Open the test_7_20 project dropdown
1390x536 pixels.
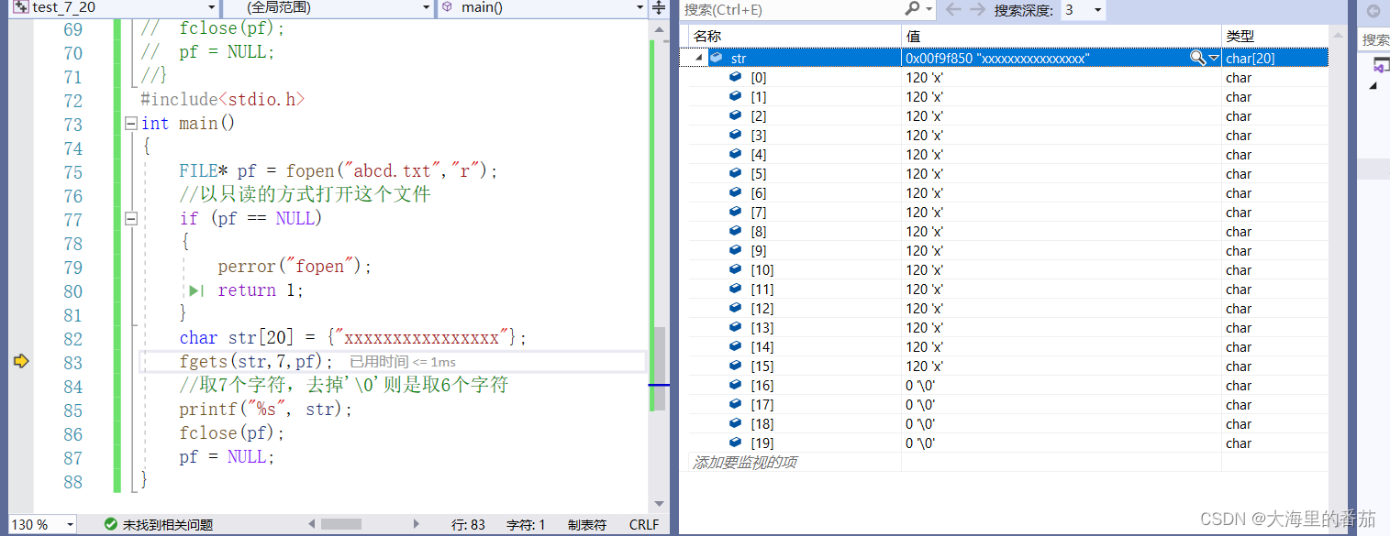(x=212, y=8)
